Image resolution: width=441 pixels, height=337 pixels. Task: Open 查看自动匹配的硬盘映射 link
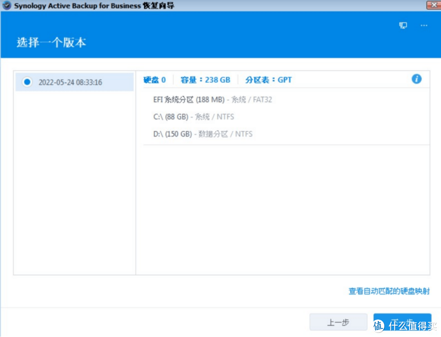pyautogui.click(x=389, y=291)
